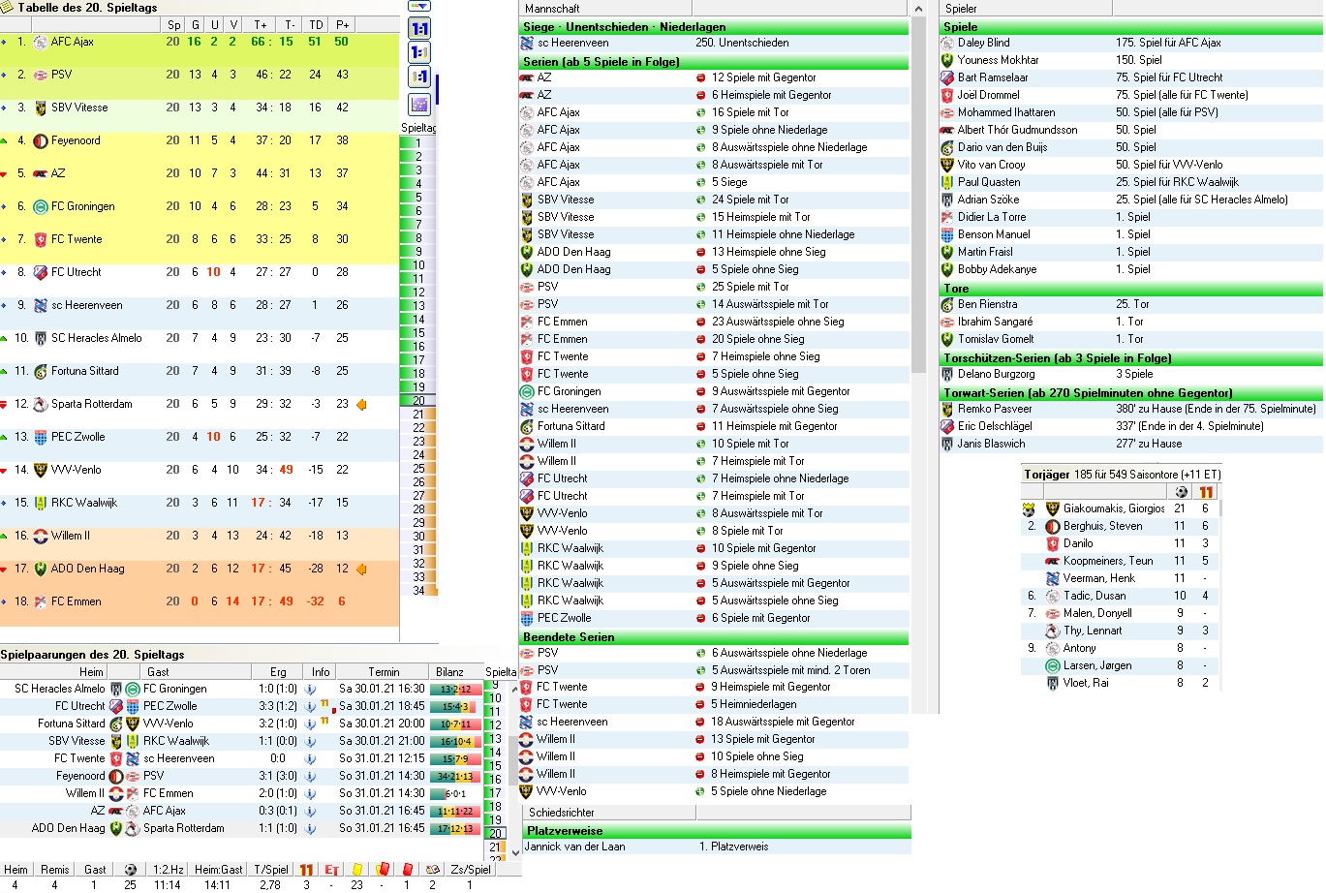Click Ben Rienstra in the Tore section
This screenshot has width=1326, height=893.
[x=987, y=304]
